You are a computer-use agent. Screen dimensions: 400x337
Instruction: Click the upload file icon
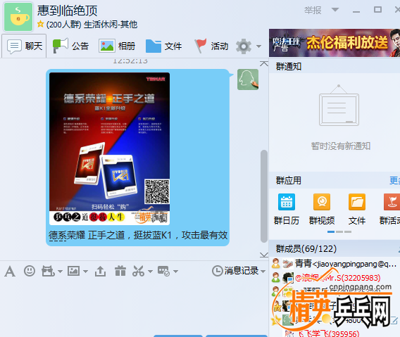pos(100,271)
